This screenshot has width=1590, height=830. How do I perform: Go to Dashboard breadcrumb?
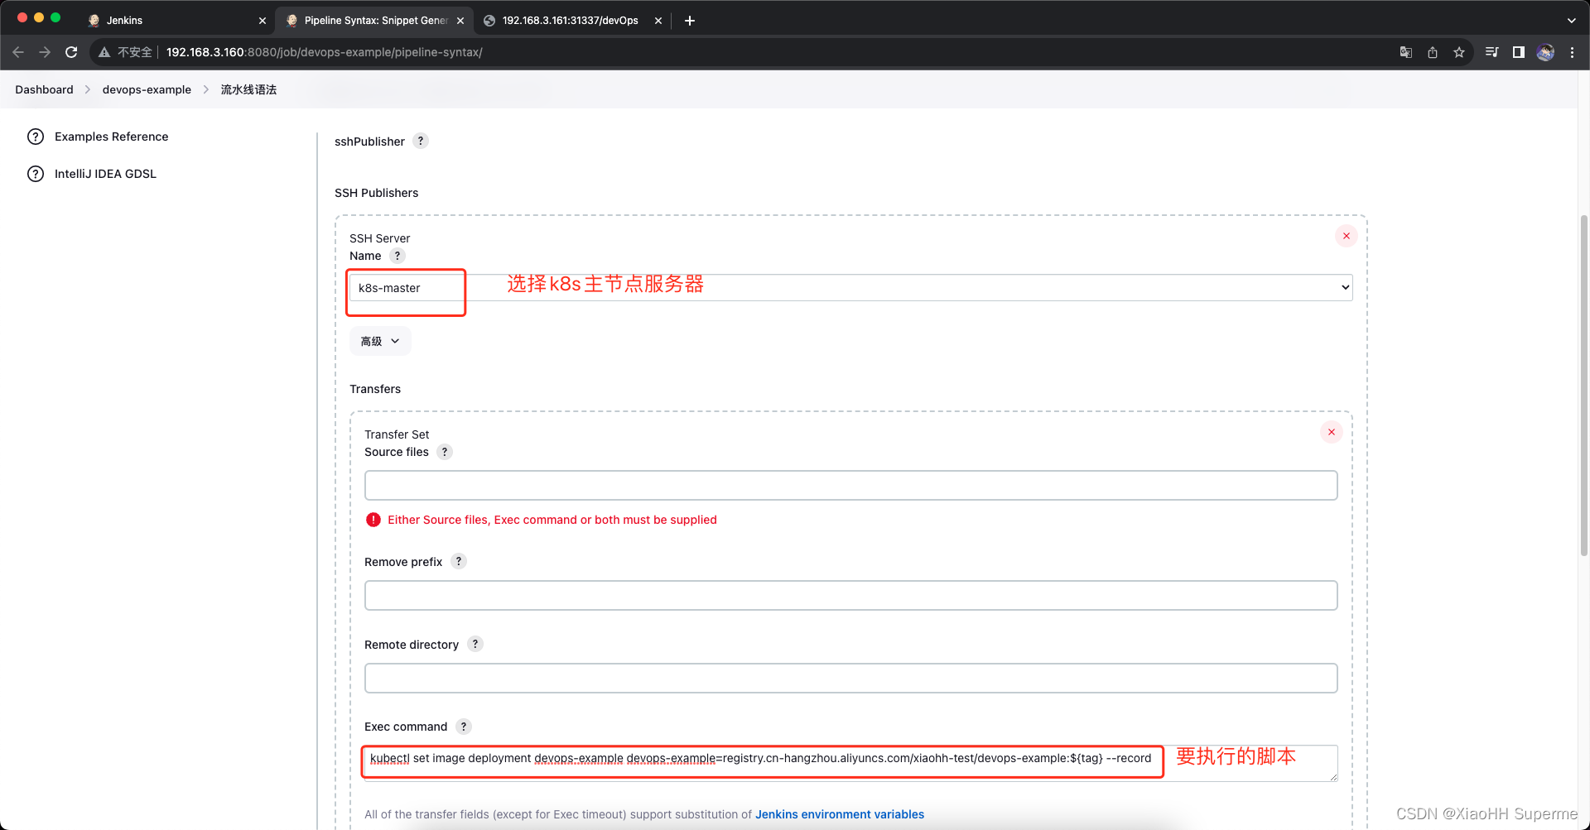pos(44,89)
